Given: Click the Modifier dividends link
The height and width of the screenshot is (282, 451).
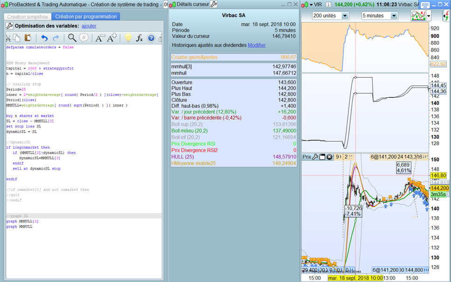Looking at the screenshot, I should coord(257,45).
